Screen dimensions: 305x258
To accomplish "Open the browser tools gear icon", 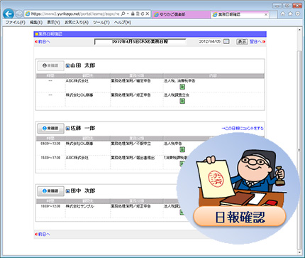I will (x=298, y=14).
